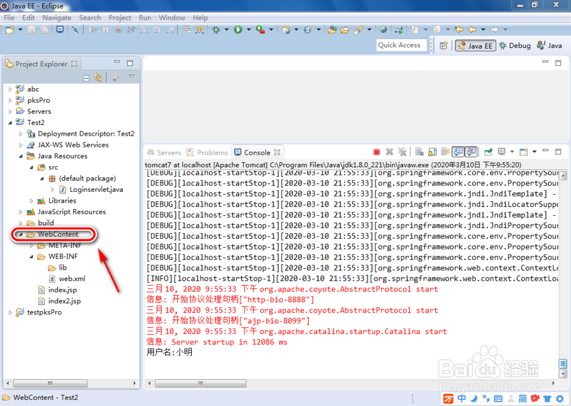Expand the testpksPro project node
The width and height of the screenshot is (571, 406).
tap(10, 312)
